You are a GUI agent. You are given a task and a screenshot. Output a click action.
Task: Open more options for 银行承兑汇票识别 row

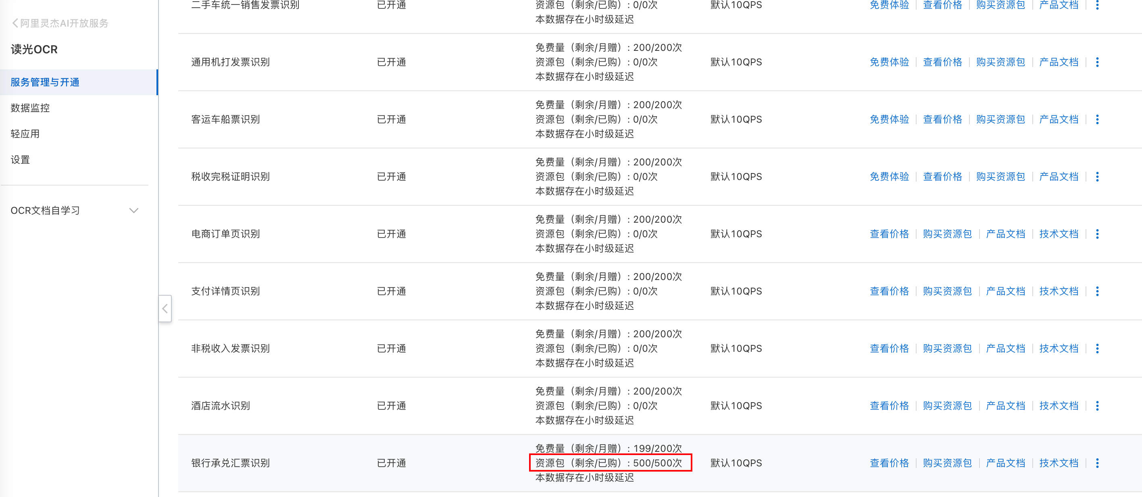(x=1097, y=462)
